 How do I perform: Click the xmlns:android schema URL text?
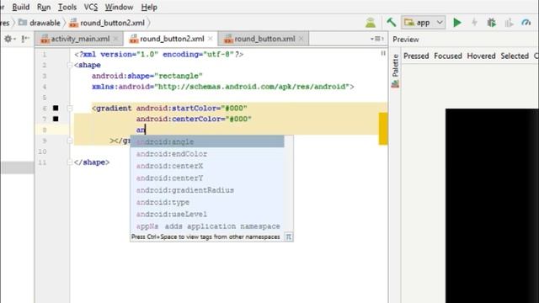click(x=252, y=87)
